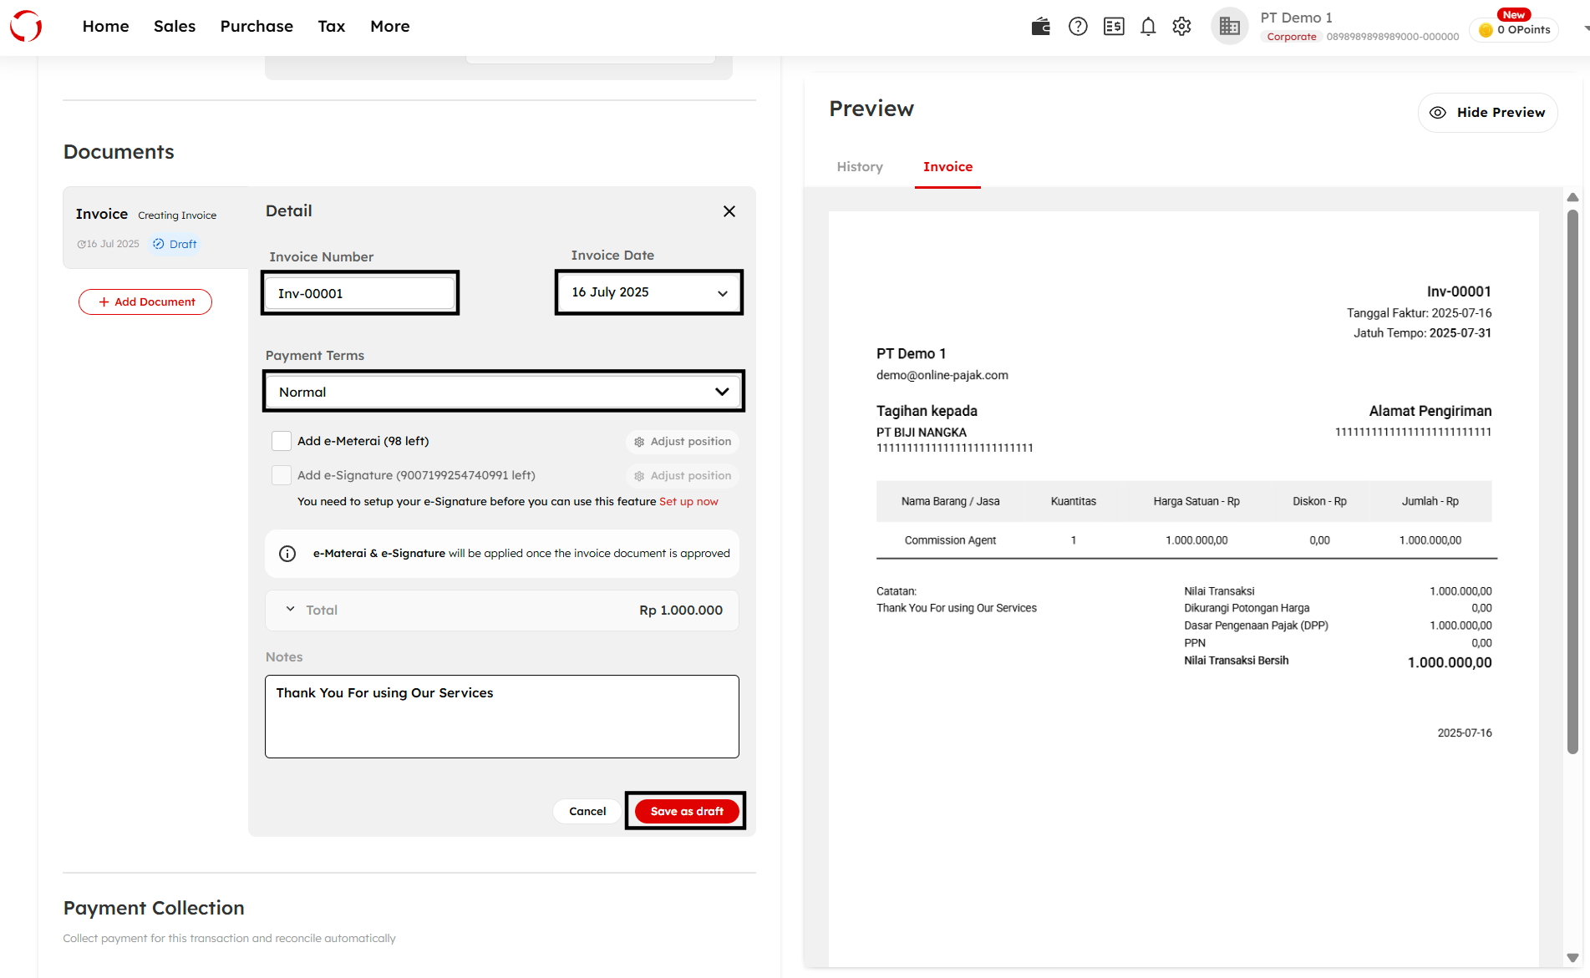This screenshot has height=978, width=1590.
Task: Click the help question mark icon
Action: [1078, 27]
